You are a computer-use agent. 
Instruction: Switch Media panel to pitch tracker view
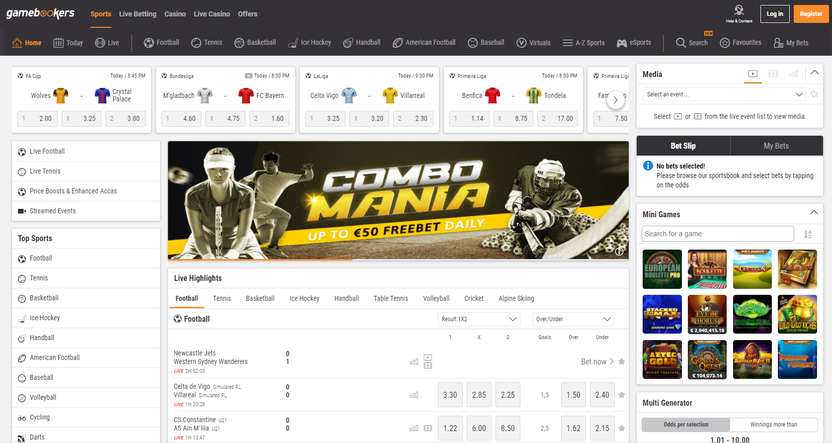coord(773,74)
